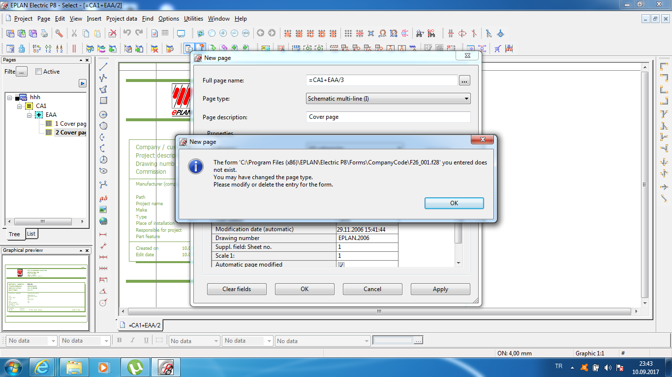Select the Rectangle drawing tool
Viewport: 672px width, 377px height.
click(103, 101)
